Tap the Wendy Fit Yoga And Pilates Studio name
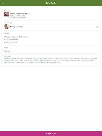 (16, 37)
